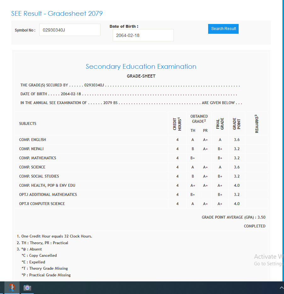Click the COMP. SOCIAL STUDIES subject name

pyautogui.click(x=39, y=176)
